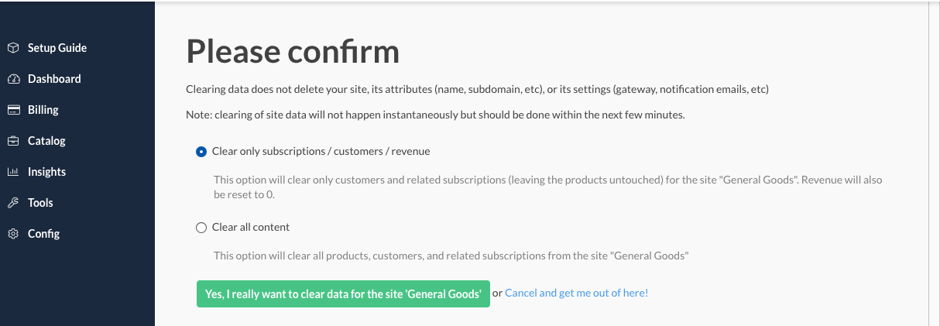Open the Tools menu label
940x326 pixels.
point(40,203)
